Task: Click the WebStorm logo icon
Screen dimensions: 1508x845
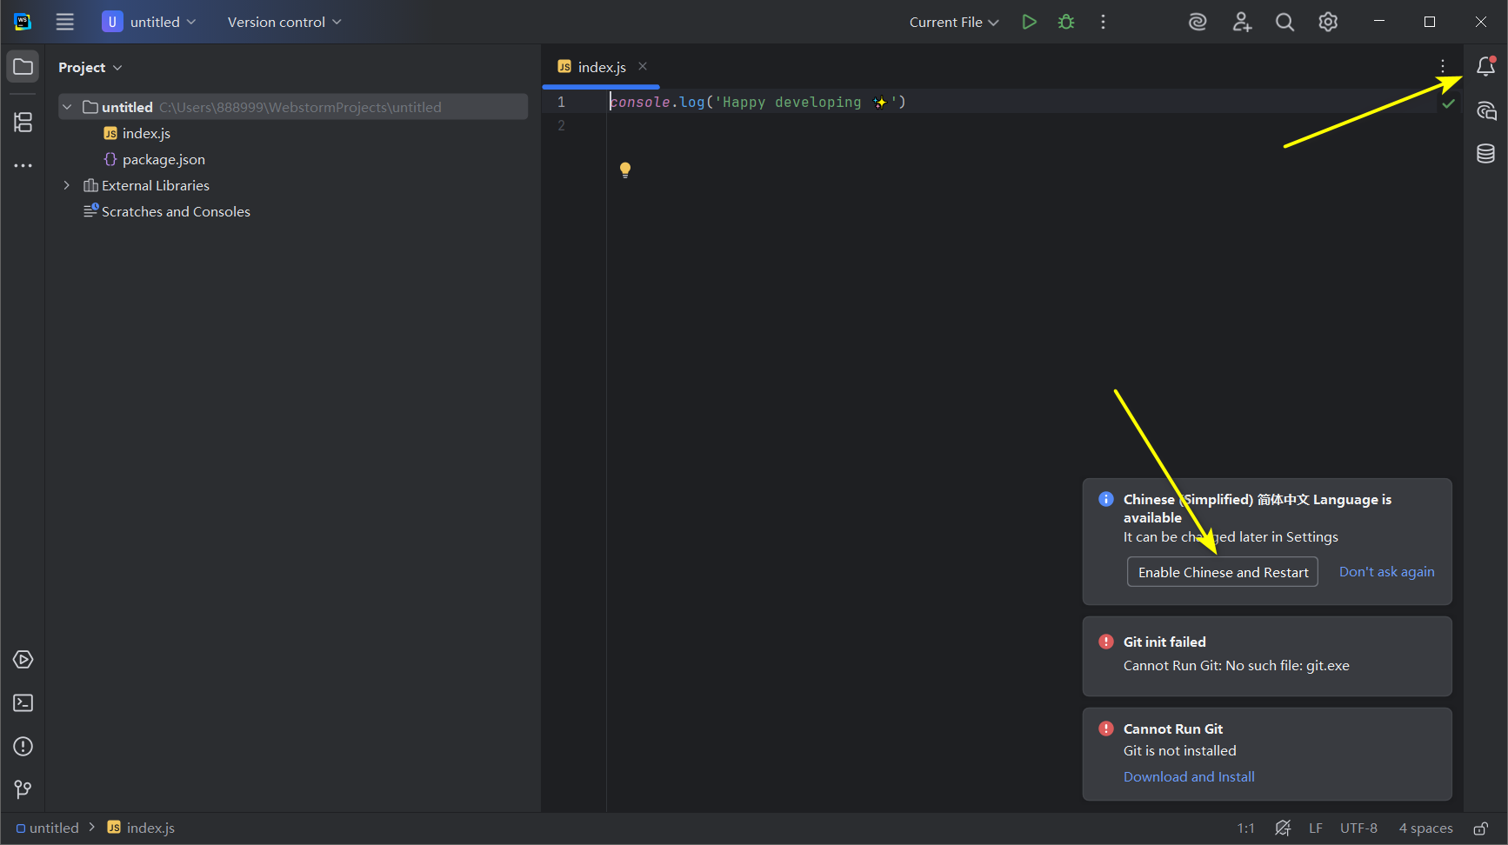Action: pyautogui.click(x=23, y=22)
